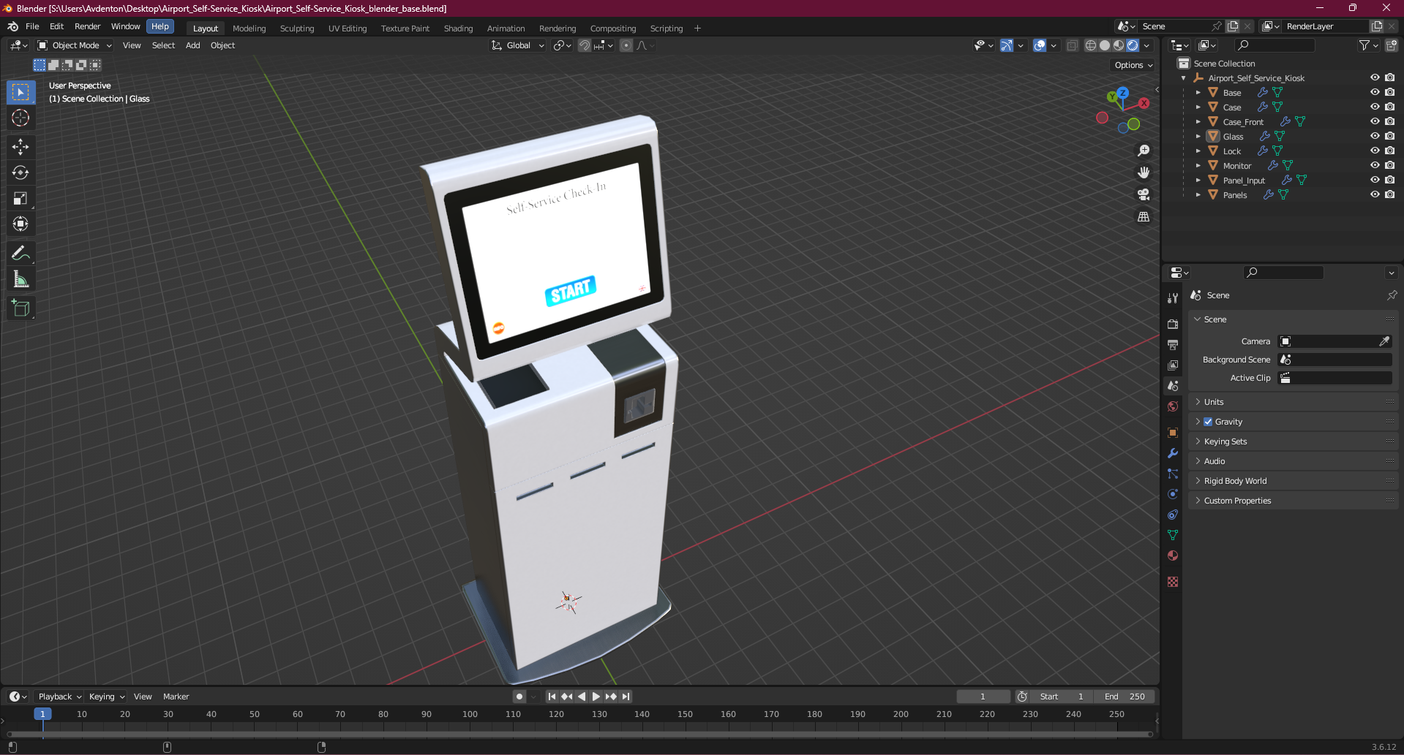Viewport: 1404px width, 755px height.
Task: Expand the Rigid Body World panel
Action: 1294,481
